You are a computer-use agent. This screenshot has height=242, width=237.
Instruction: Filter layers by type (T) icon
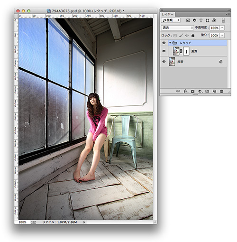201,20
